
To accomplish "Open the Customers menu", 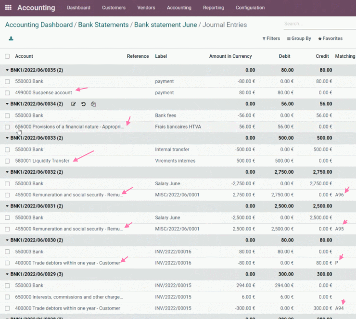I will (x=114, y=8).
